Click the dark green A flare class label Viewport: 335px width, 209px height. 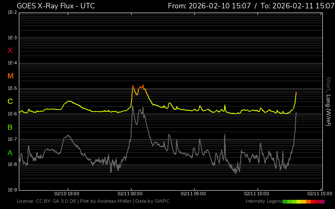(10, 153)
